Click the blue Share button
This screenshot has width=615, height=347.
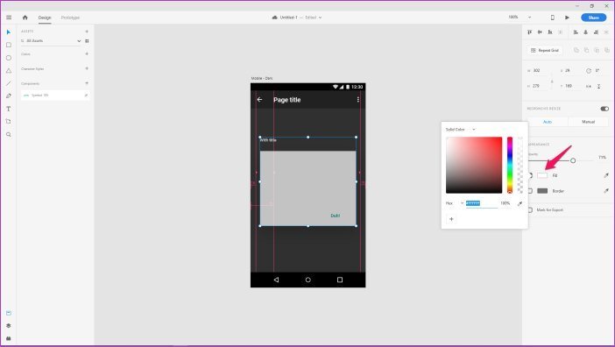(593, 18)
